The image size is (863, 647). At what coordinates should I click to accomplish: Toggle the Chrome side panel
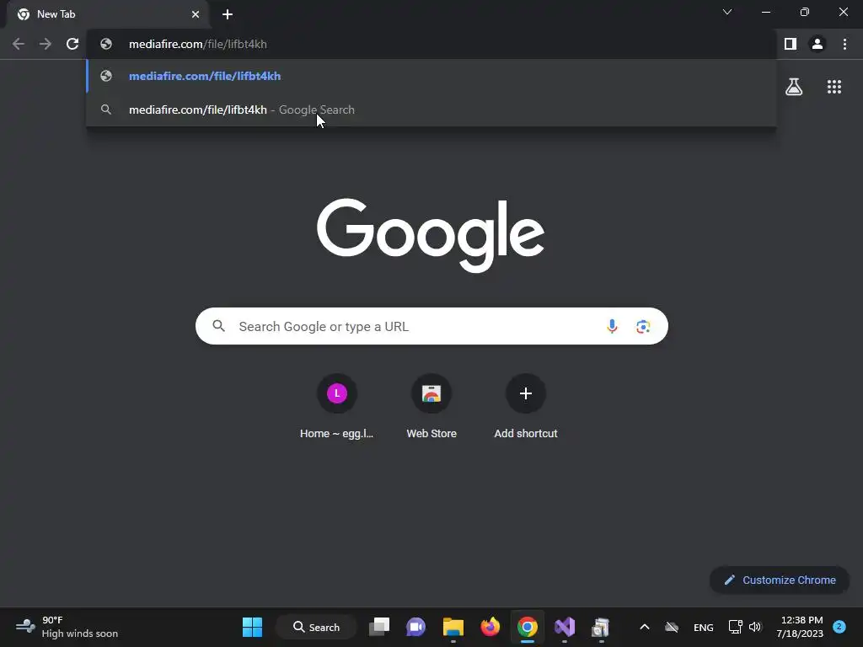[x=791, y=44]
